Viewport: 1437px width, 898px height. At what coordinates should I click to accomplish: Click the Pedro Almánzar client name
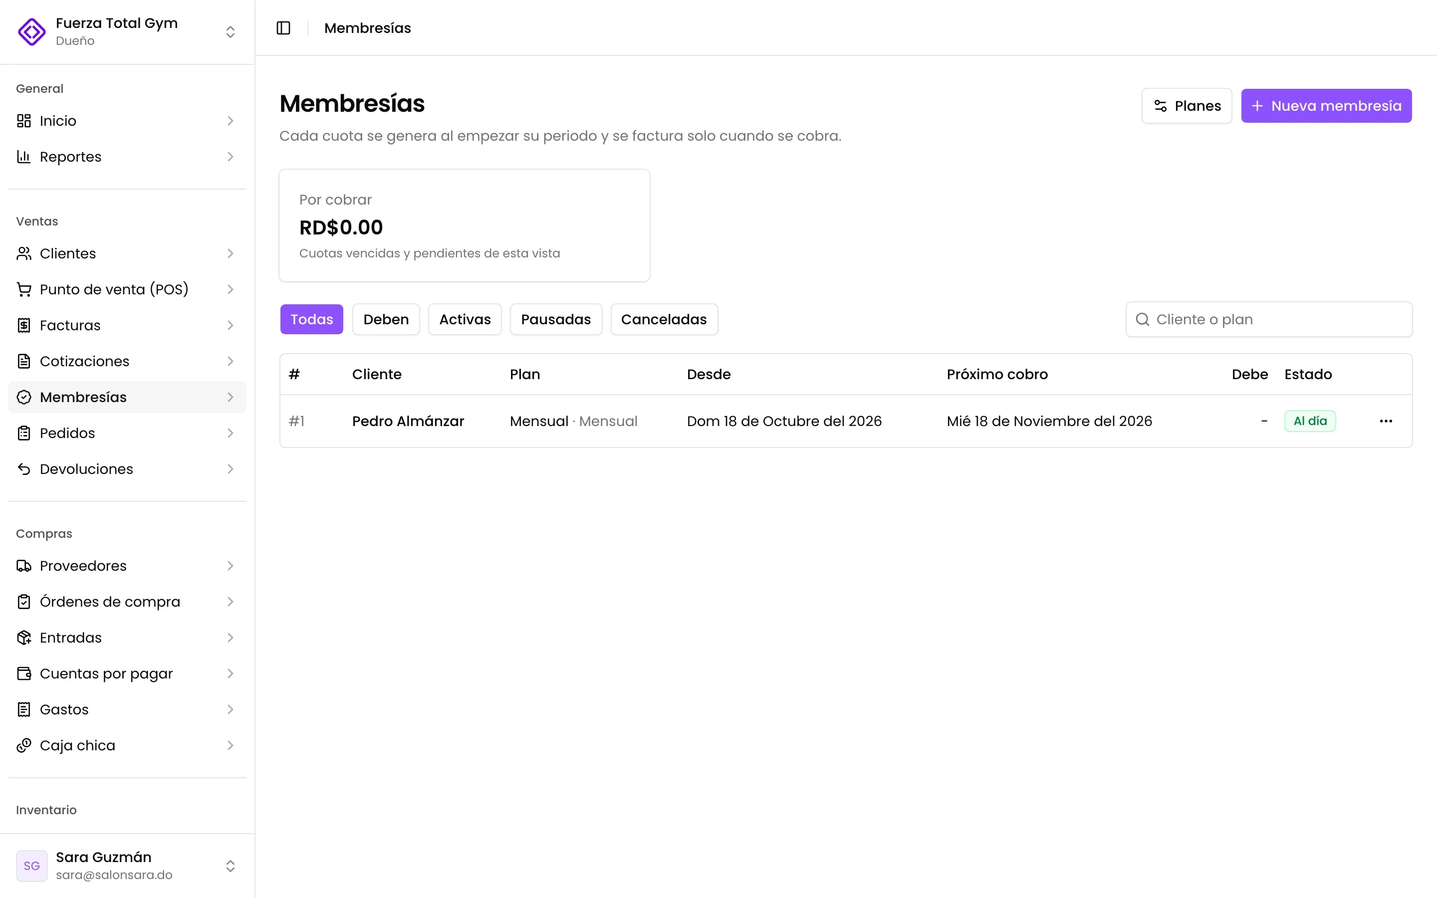(408, 421)
